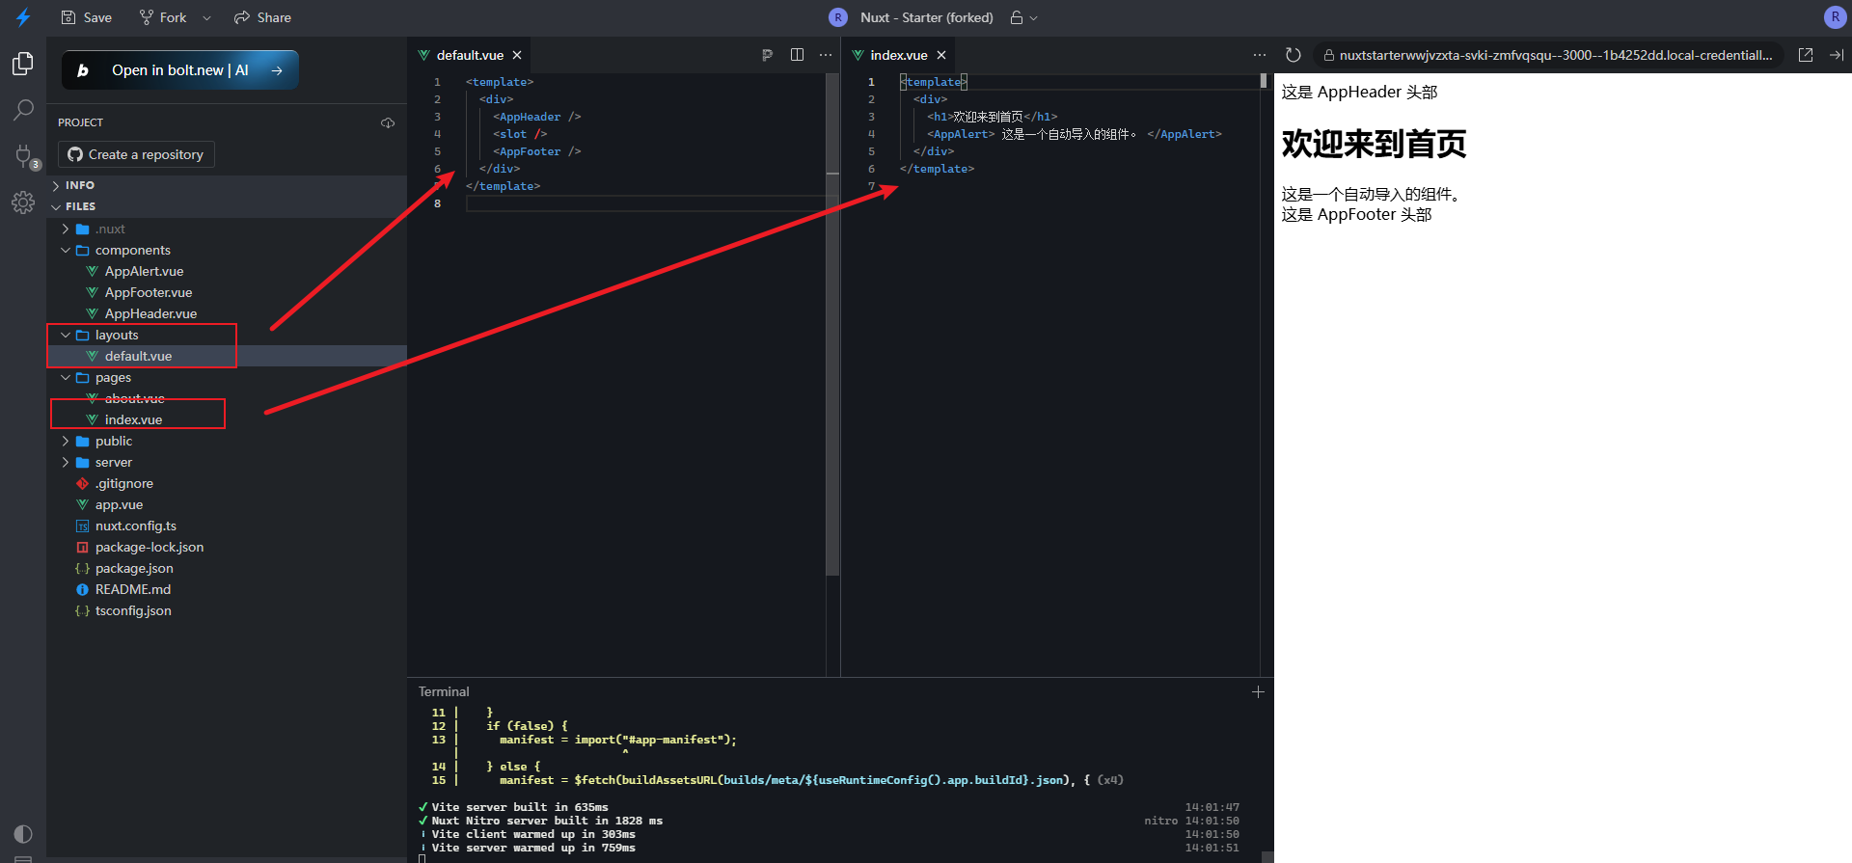Open the Ports plug icon panel

pos(23,155)
